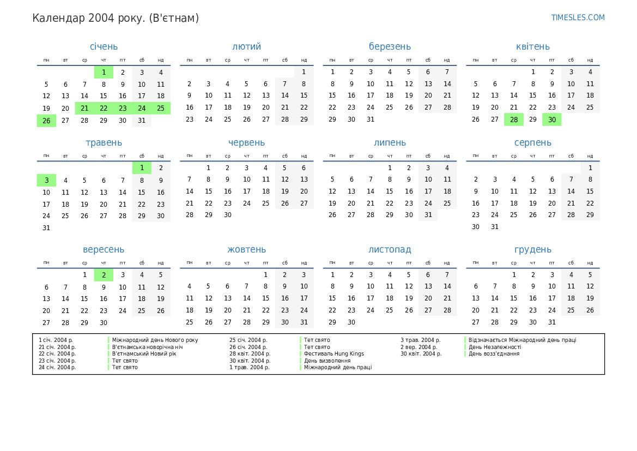
Task: Click legend date '22 січ. 2004 р.'
Action: pyautogui.click(x=57, y=354)
